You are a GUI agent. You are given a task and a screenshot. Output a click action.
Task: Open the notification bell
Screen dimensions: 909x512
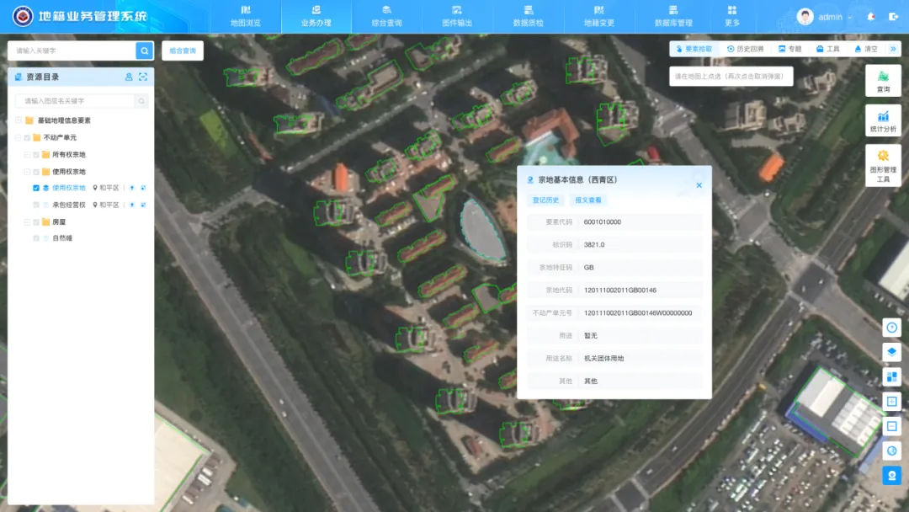871,17
